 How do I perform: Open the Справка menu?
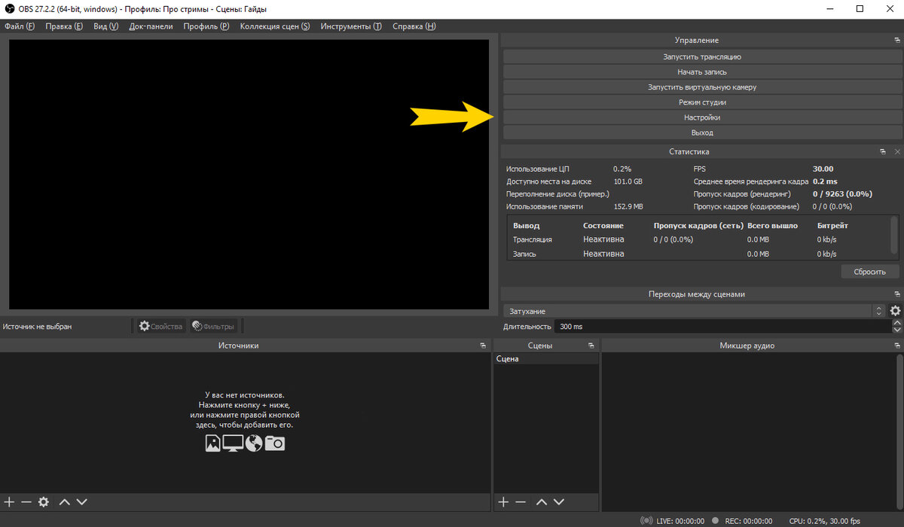point(414,26)
